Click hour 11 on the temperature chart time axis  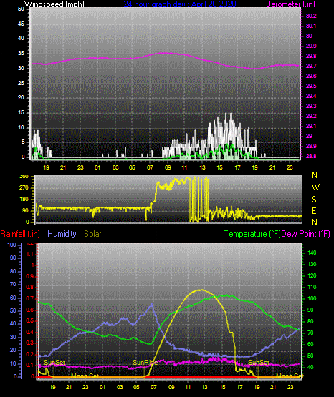pos(188,387)
